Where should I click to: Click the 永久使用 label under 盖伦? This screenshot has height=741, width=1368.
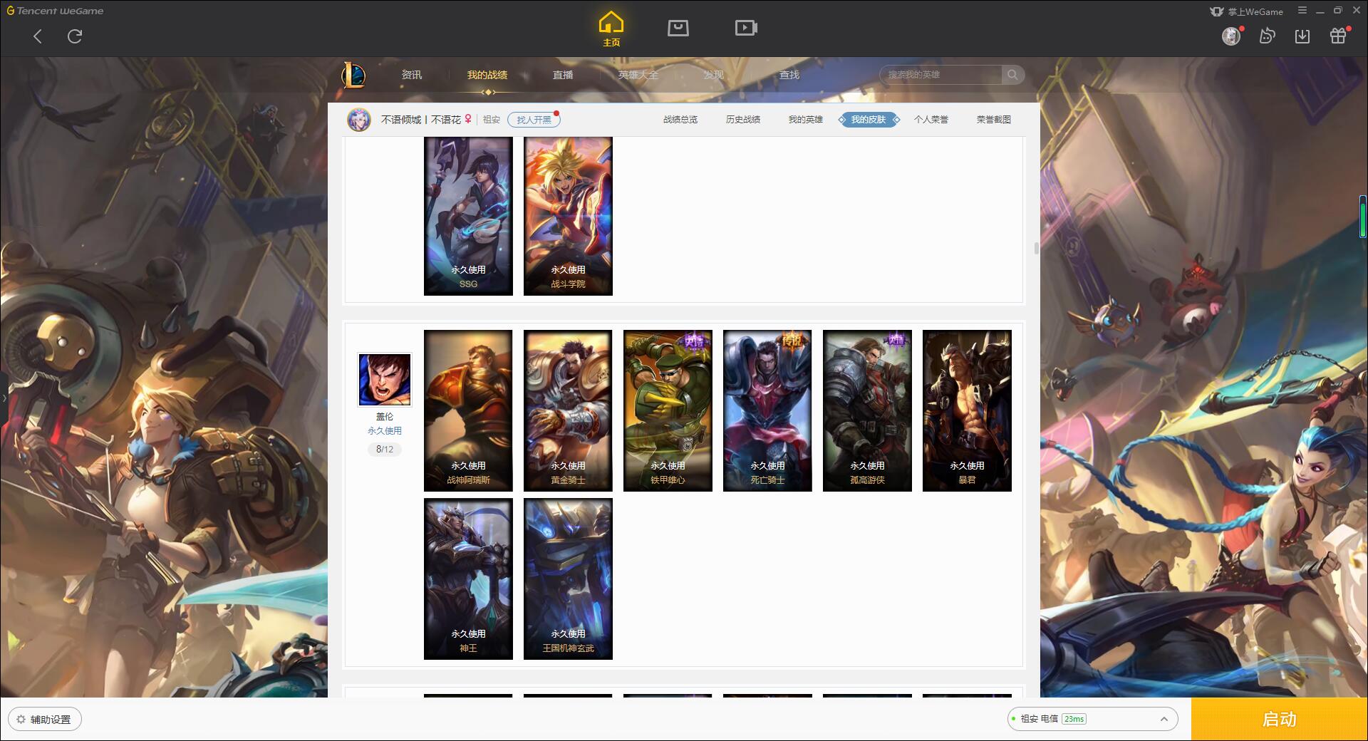coord(385,431)
